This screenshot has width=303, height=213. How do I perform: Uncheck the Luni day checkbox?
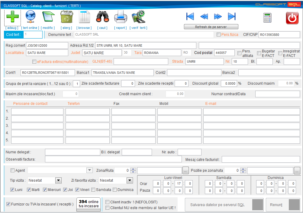tap(12, 190)
